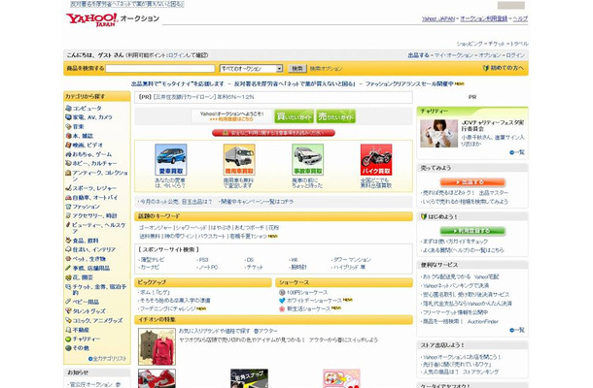Click the ホビー、カルチャー category icon
Screen dimensions: 593x388
[x=68, y=163]
